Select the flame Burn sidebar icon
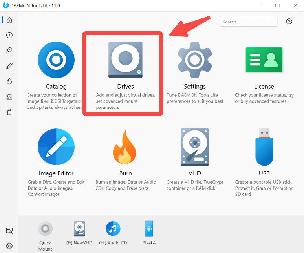The width and height of the screenshot is (304, 253). pyautogui.click(x=9, y=81)
